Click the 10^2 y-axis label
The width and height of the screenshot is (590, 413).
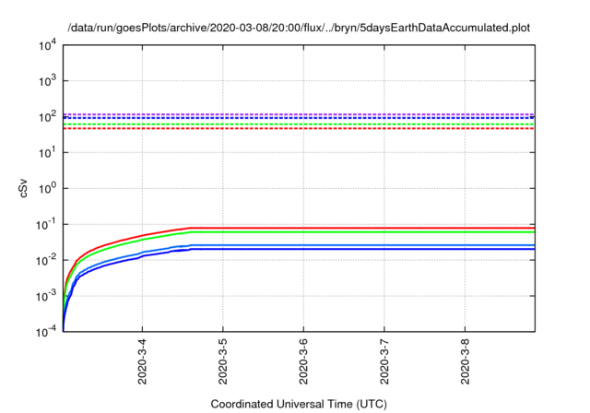coord(47,116)
